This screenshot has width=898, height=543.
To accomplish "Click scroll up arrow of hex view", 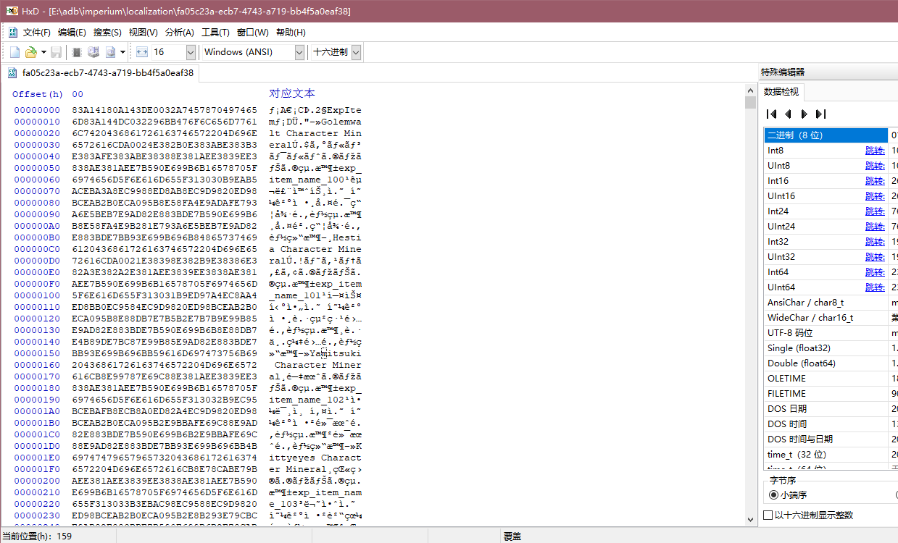I will pos(750,90).
